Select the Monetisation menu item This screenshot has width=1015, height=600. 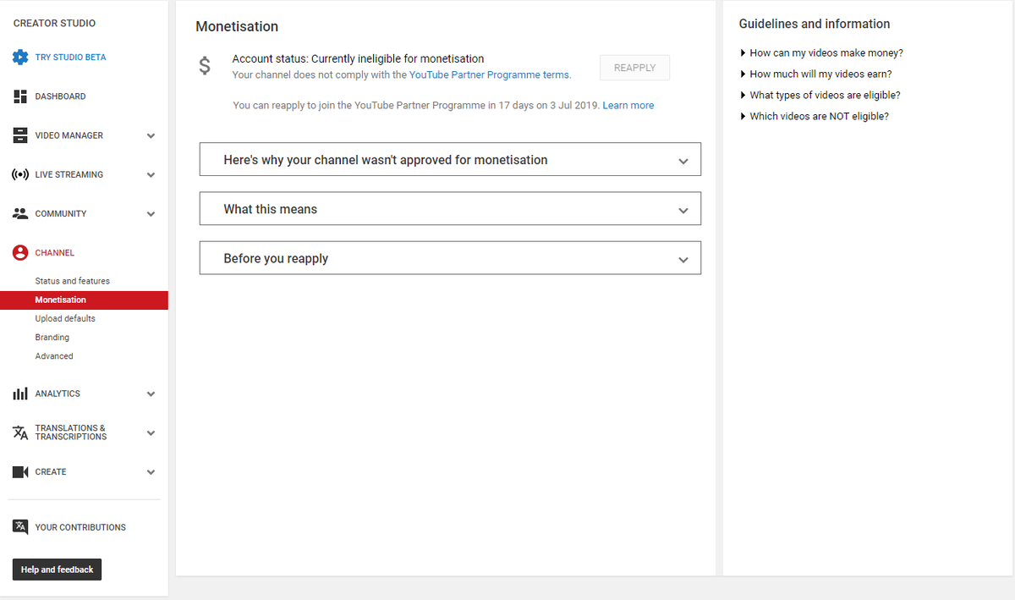pos(84,300)
